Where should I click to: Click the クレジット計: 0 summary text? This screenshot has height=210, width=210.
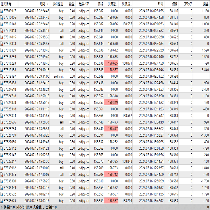[x=24, y=207]
